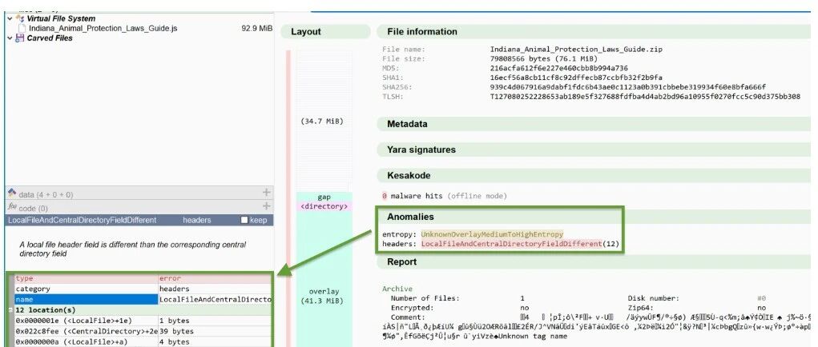Collapse the 12 location(s) group

coord(11,309)
